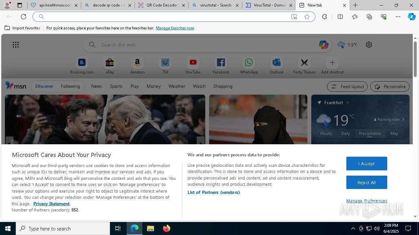The width and height of the screenshot is (419, 235).
Task: Open the Watch category
Action: (199, 86)
